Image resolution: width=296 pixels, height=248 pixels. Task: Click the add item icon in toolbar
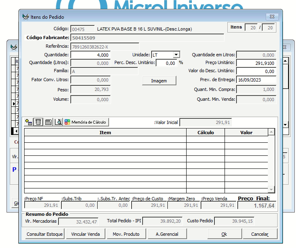[29, 122]
